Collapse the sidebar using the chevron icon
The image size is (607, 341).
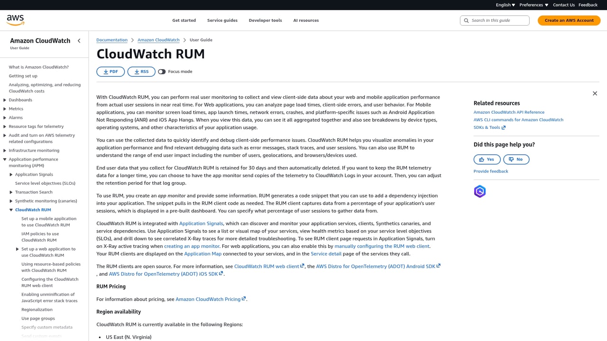coord(79,41)
